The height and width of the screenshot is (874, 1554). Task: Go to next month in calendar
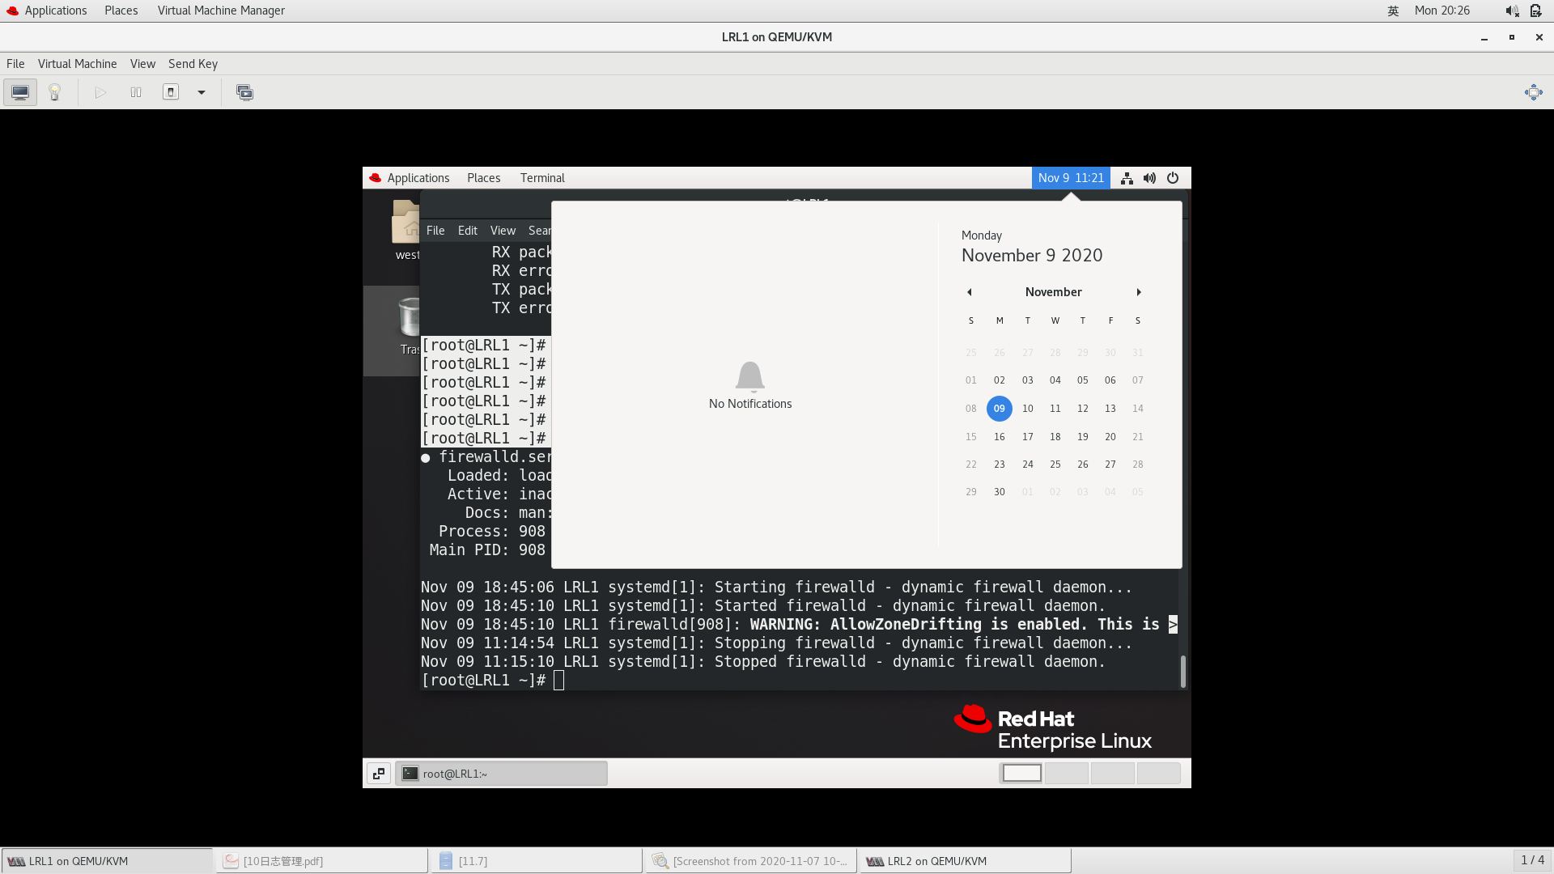(x=1138, y=292)
